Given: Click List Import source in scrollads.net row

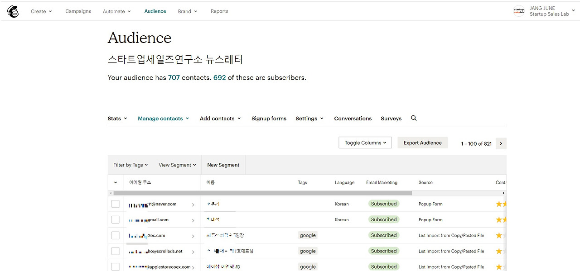Looking at the screenshot, I should pos(451,251).
